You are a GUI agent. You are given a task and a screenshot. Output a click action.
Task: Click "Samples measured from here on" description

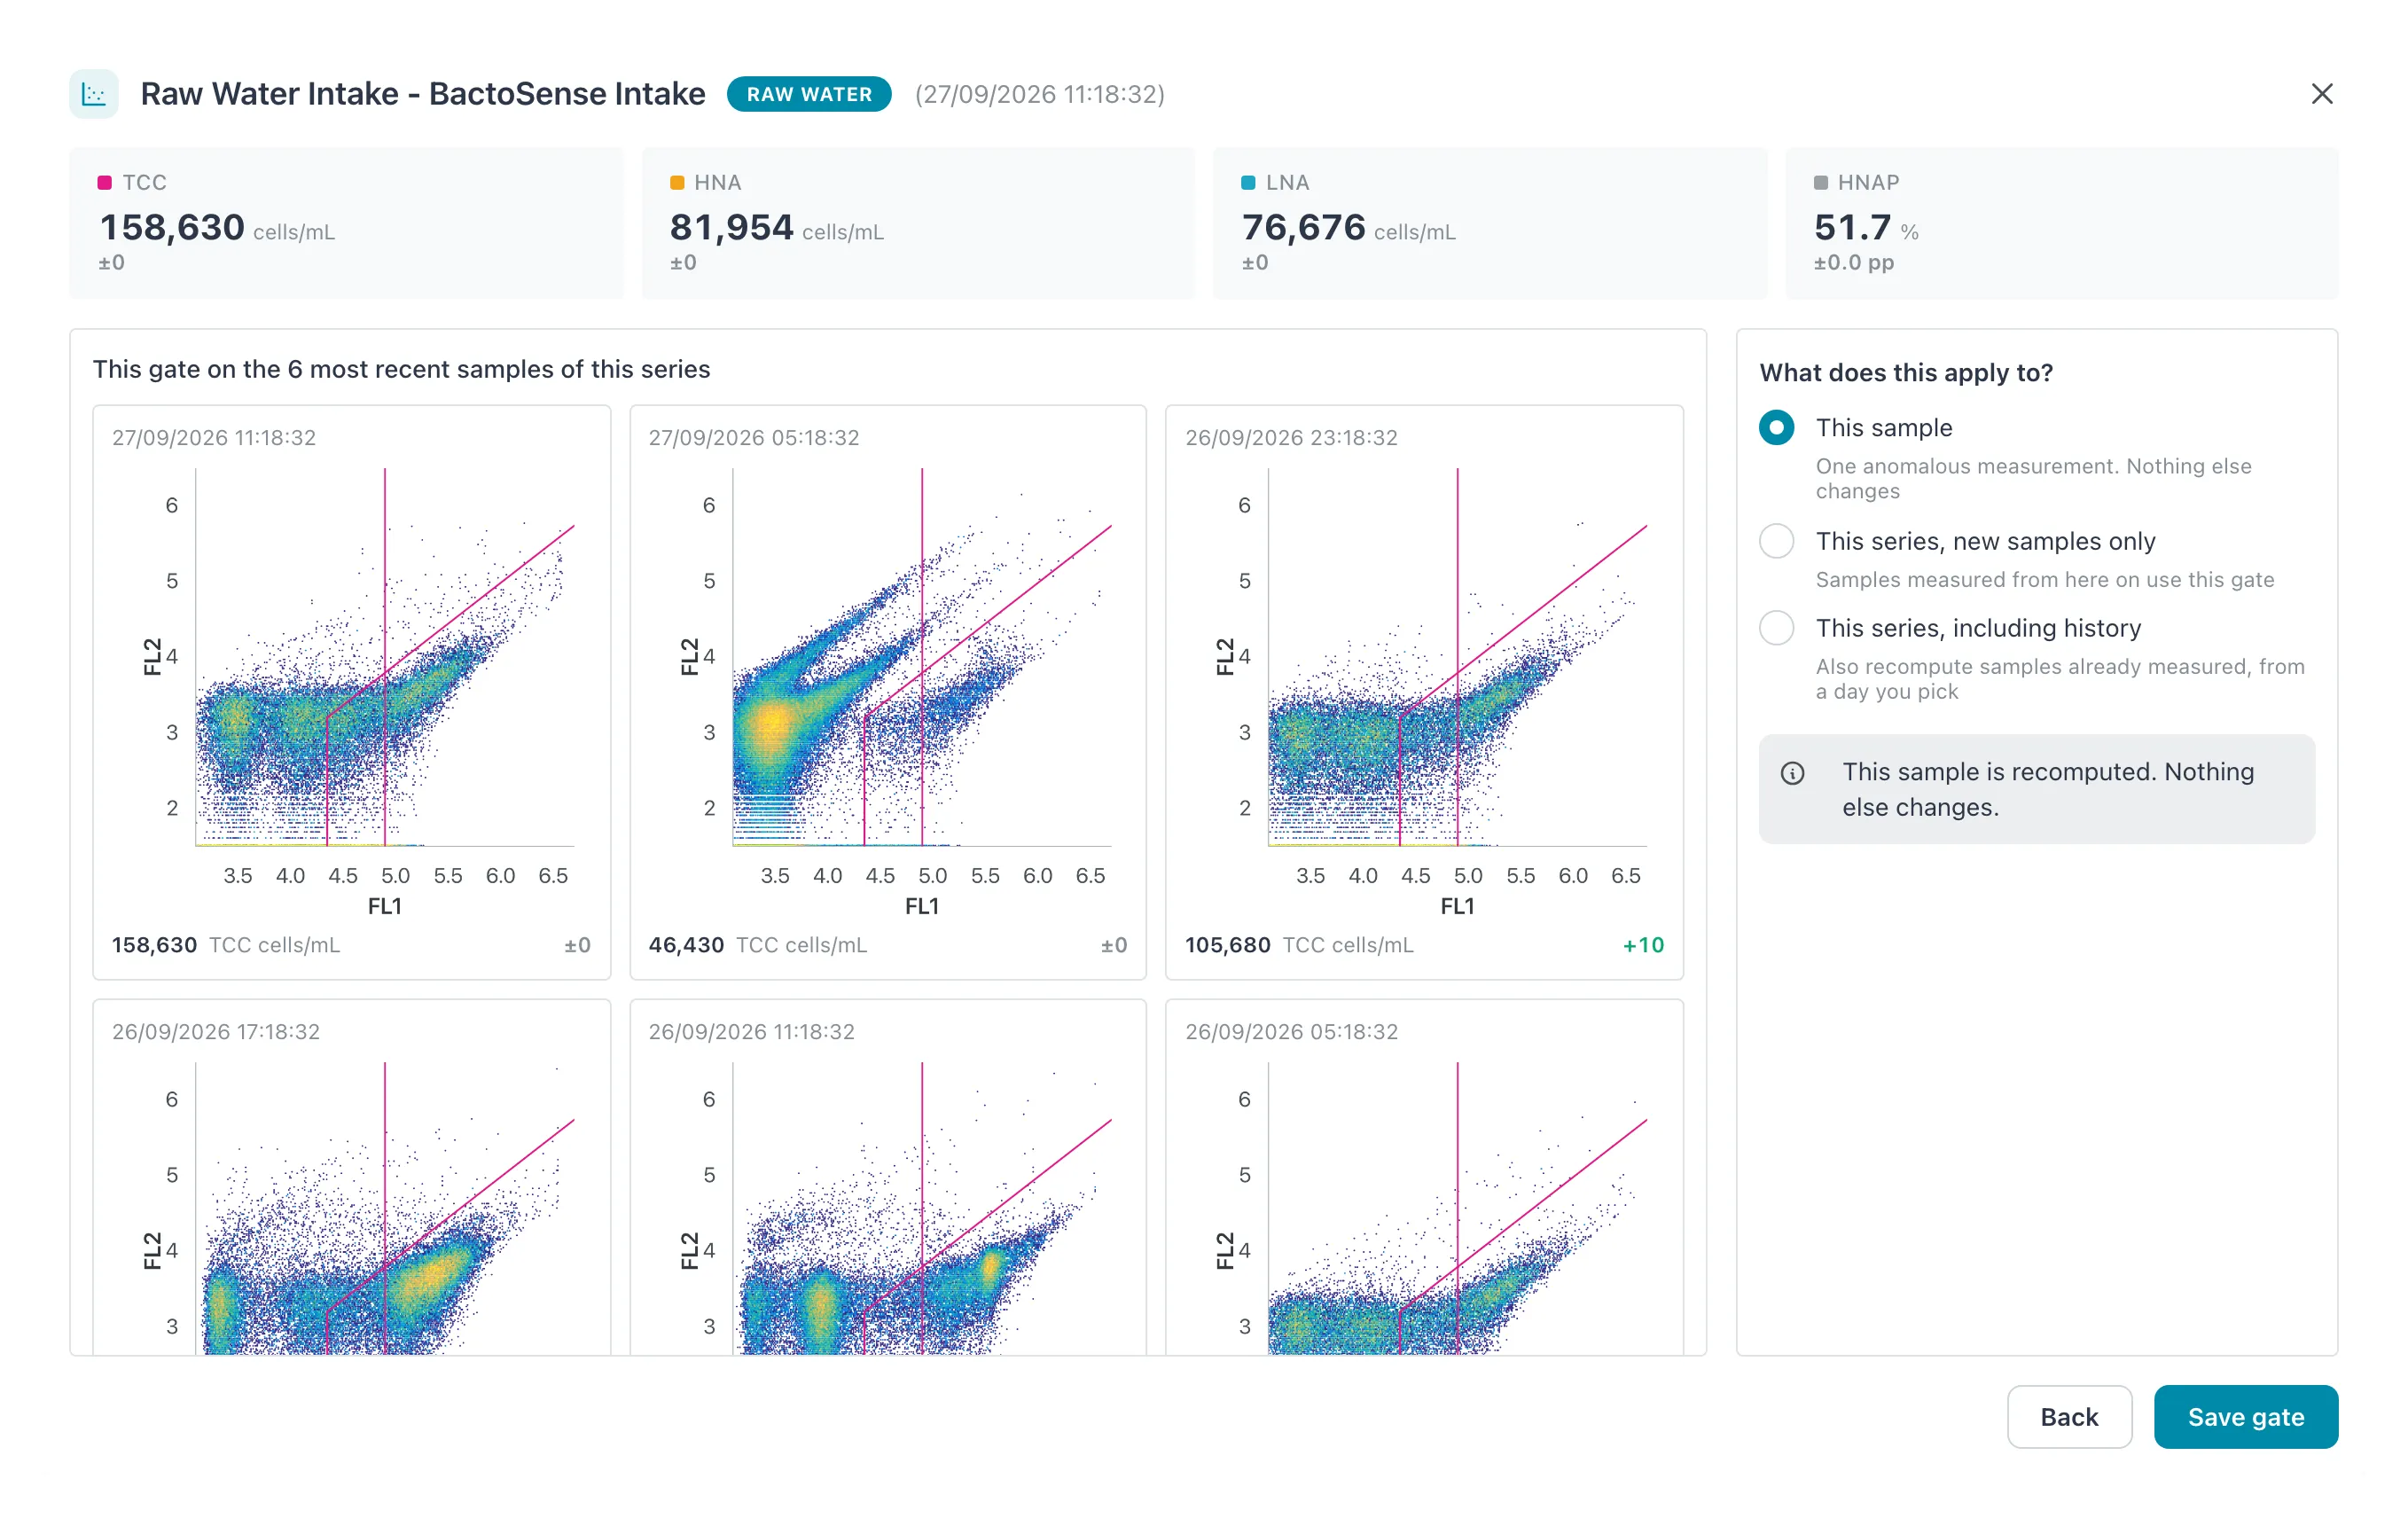pos(2044,580)
